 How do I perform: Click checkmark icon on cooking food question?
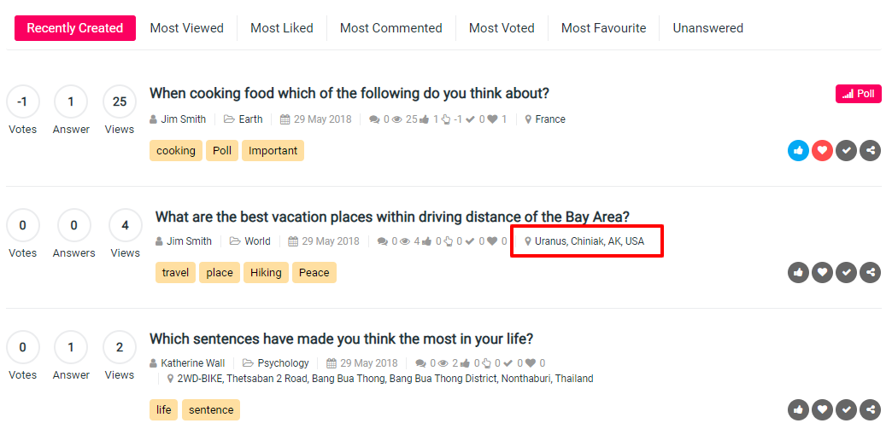click(x=846, y=151)
